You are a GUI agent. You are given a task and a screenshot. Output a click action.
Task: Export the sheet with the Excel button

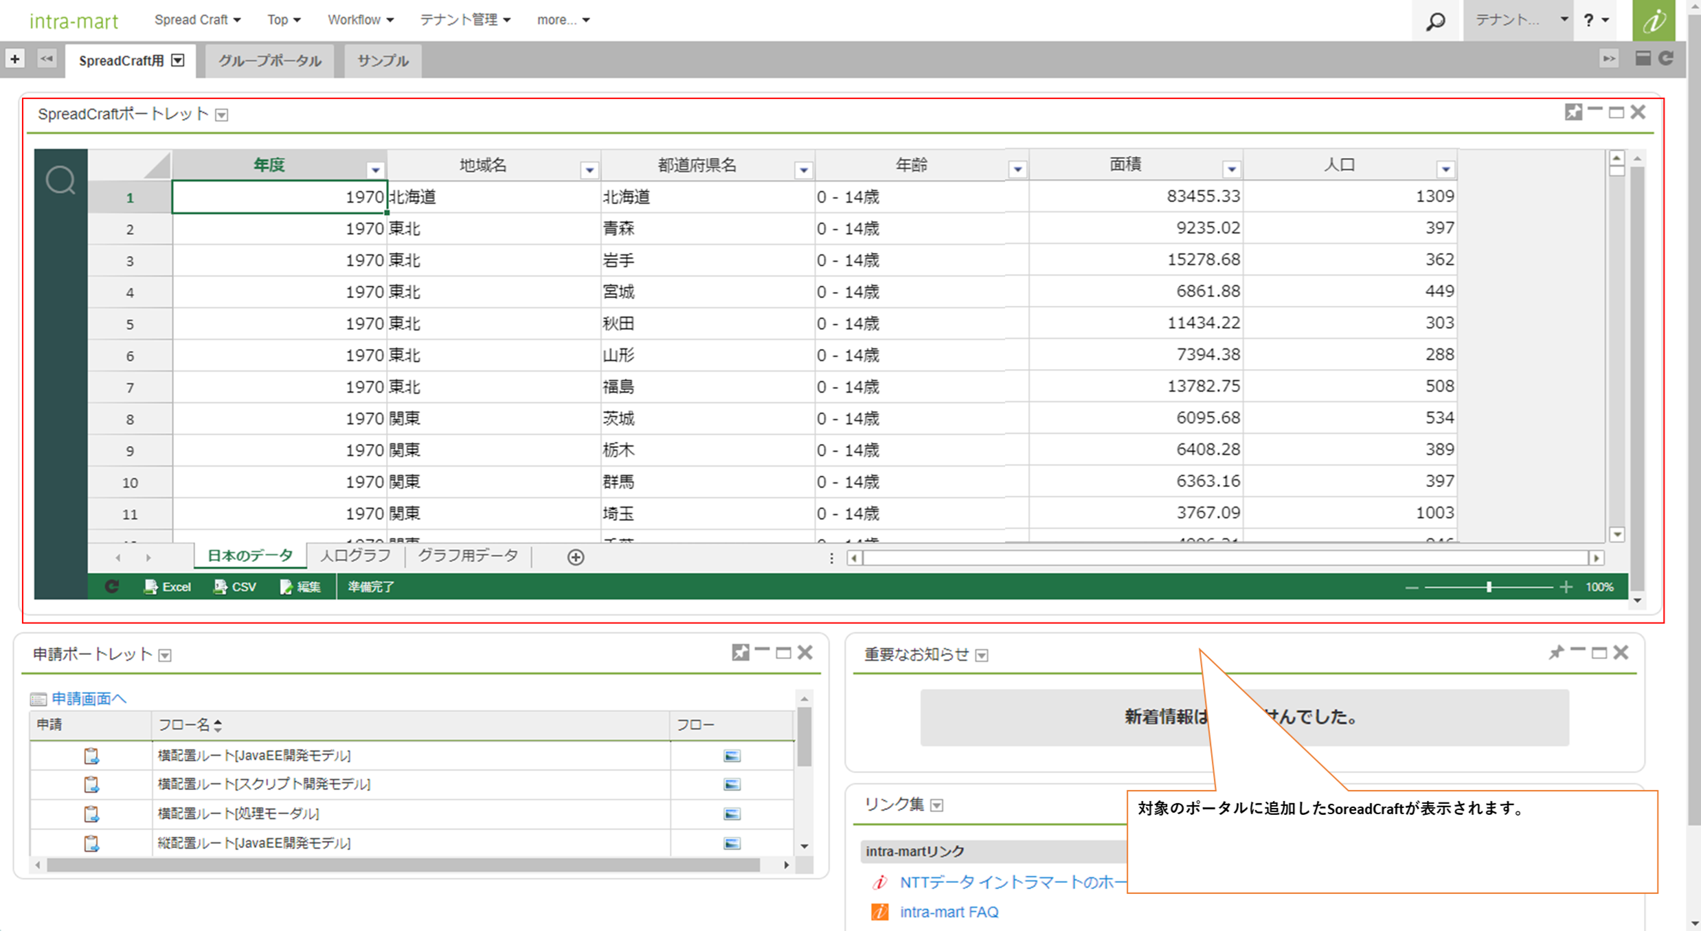coord(168,587)
